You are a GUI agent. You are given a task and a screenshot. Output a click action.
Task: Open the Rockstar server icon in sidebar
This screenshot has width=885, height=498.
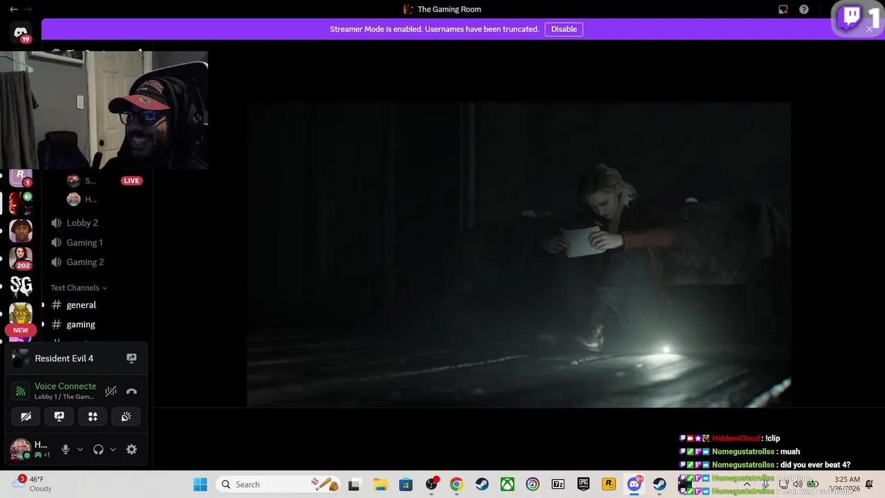pos(21,177)
